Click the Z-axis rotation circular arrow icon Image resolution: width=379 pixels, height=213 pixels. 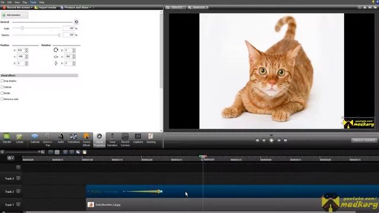coord(56,50)
